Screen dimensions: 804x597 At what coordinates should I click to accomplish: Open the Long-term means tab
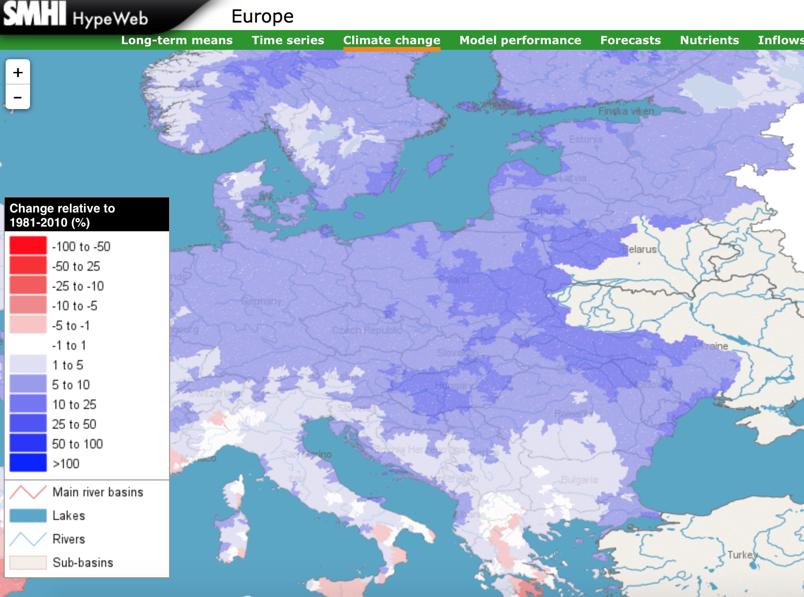click(177, 40)
